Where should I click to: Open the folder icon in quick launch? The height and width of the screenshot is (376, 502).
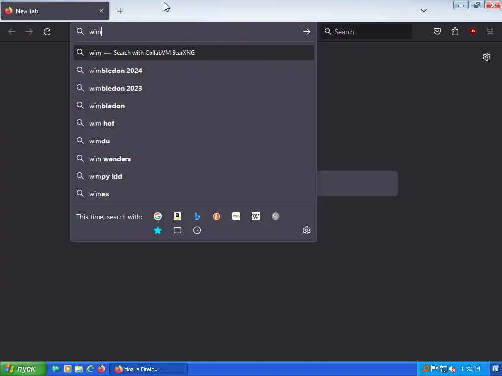click(79, 369)
